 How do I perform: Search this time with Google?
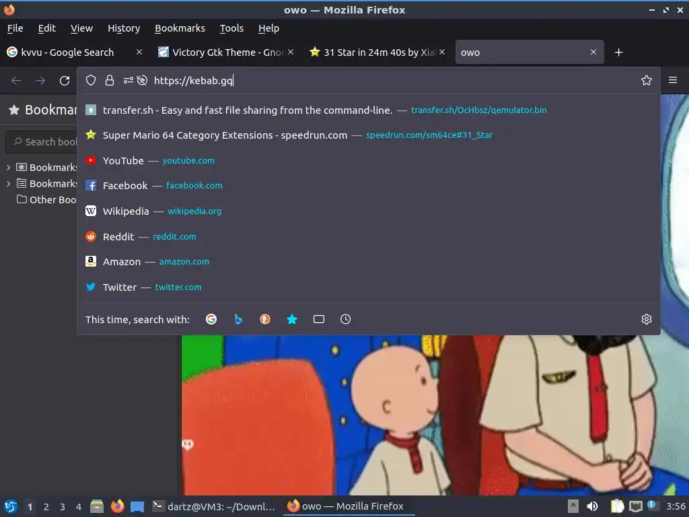[211, 319]
